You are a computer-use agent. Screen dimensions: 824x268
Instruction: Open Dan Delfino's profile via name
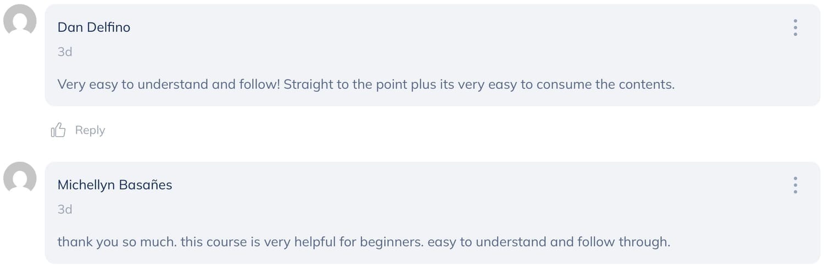point(94,27)
